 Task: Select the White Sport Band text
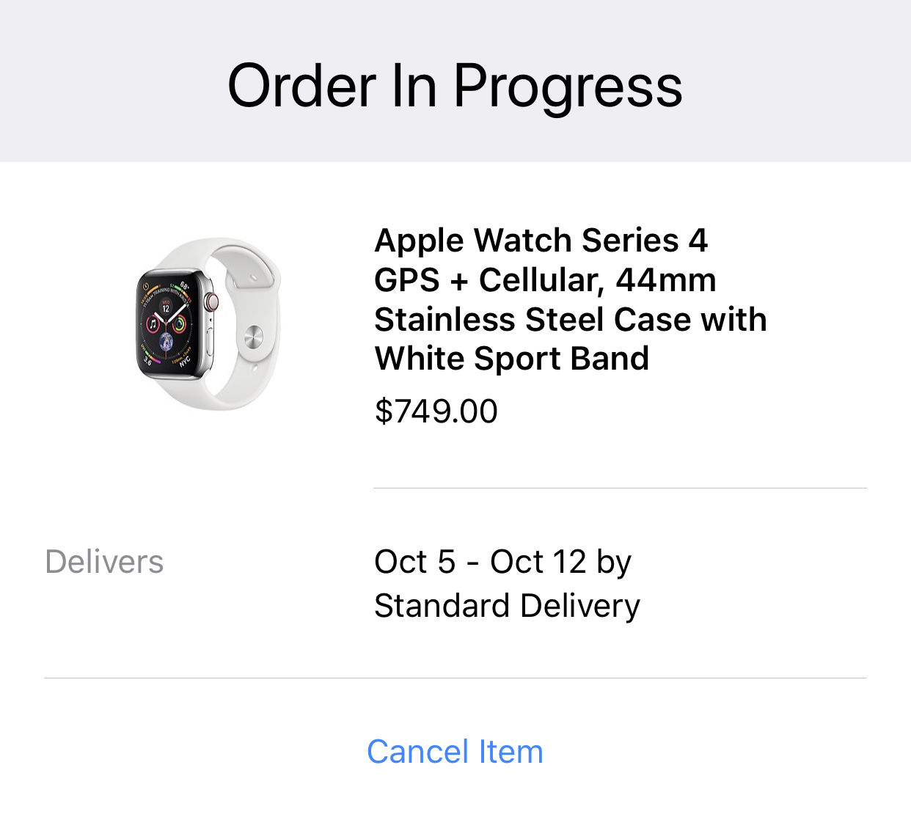(x=512, y=359)
